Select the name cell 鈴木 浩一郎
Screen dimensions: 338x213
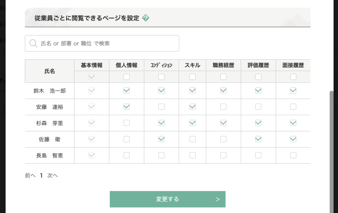(x=50, y=91)
